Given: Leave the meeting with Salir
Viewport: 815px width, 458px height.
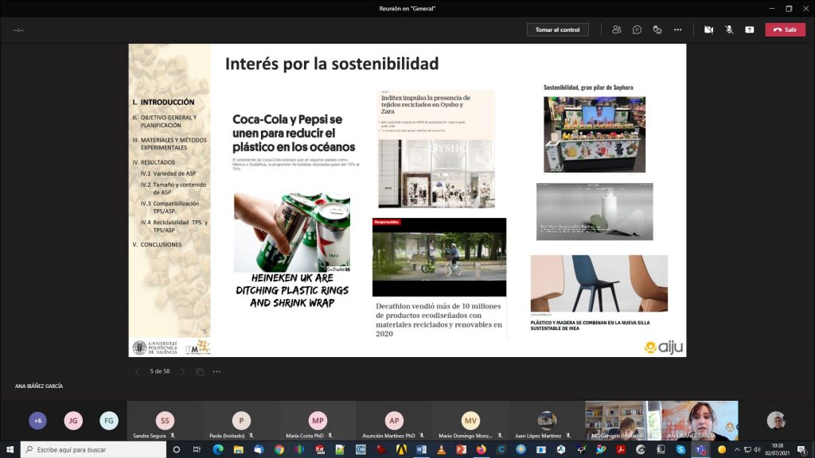Looking at the screenshot, I should [785, 29].
